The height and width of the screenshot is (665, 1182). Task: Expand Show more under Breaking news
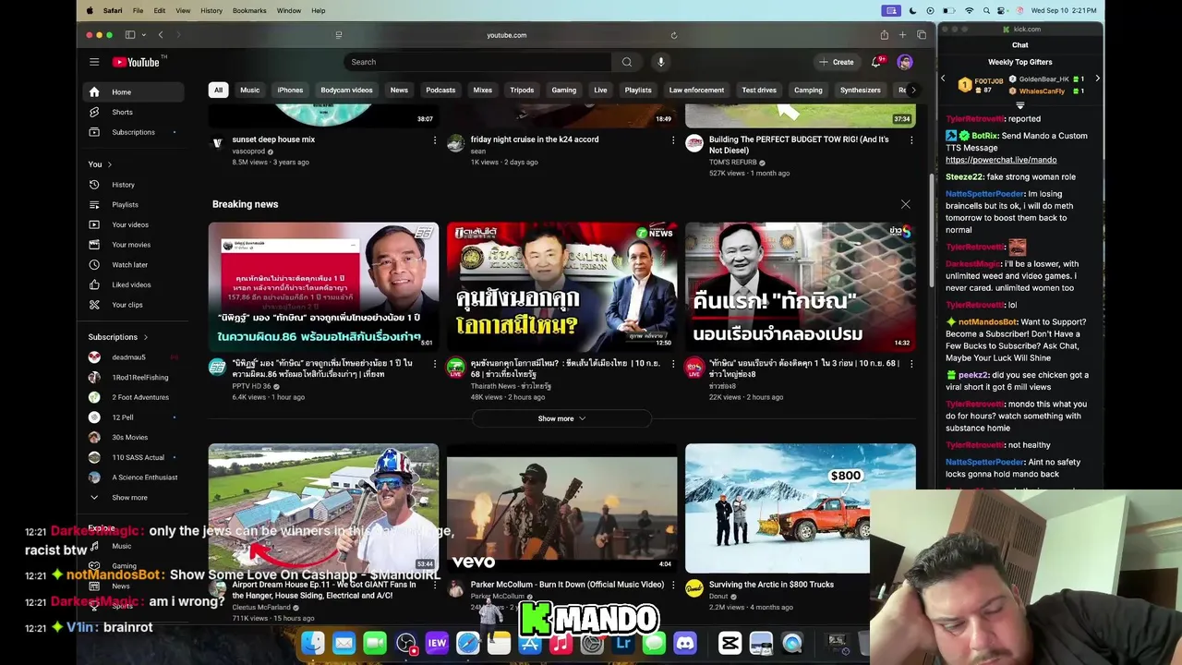[x=561, y=418]
